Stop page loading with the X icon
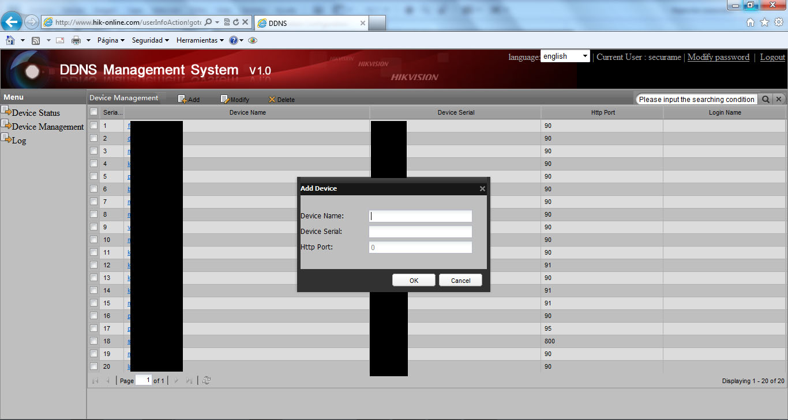 click(x=245, y=22)
